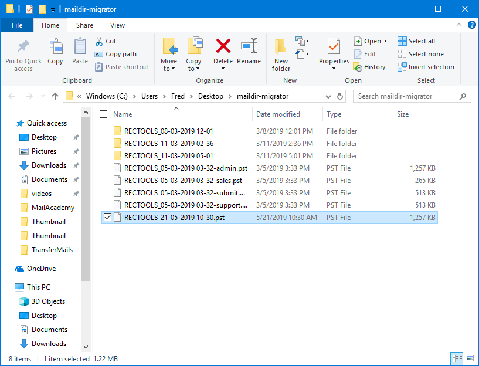Open the Easy access dropdown
Viewport: 479px width, 366px height.
(x=302, y=54)
